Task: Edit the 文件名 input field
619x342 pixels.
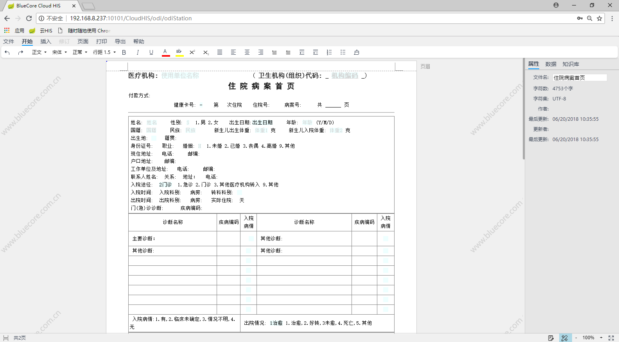Action: click(580, 78)
